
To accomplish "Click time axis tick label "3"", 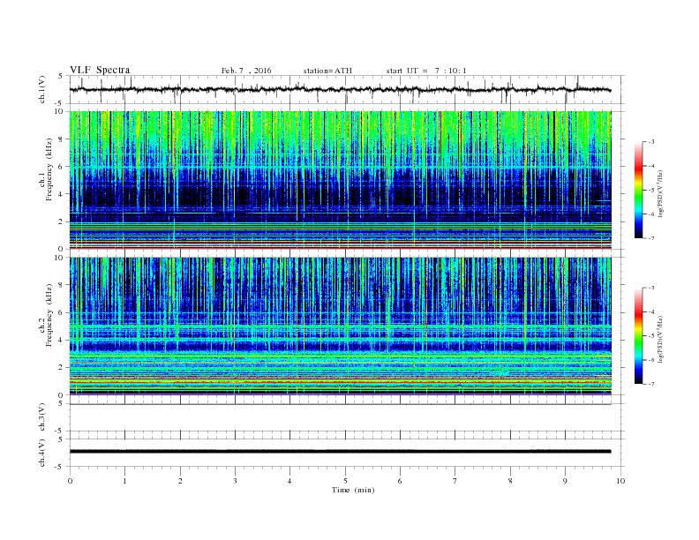I will (235, 481).
